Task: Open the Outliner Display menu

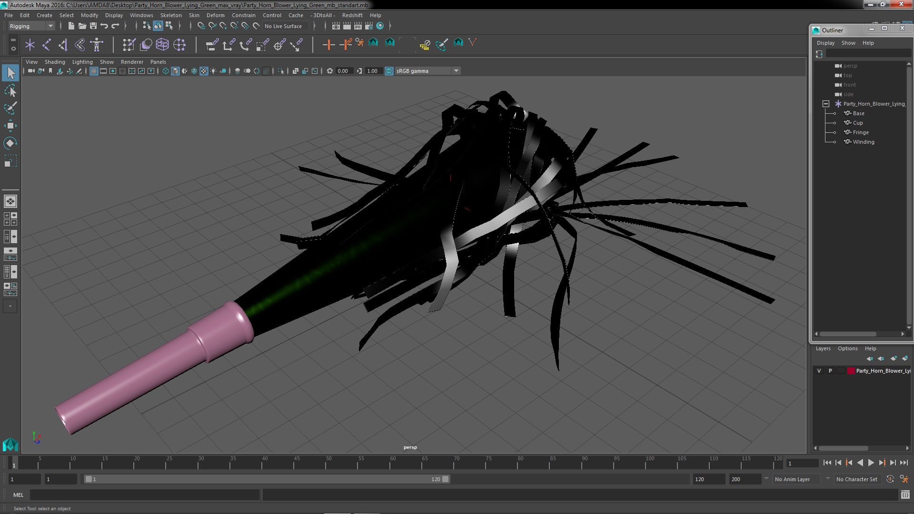Action: click(x=825, y=43)
